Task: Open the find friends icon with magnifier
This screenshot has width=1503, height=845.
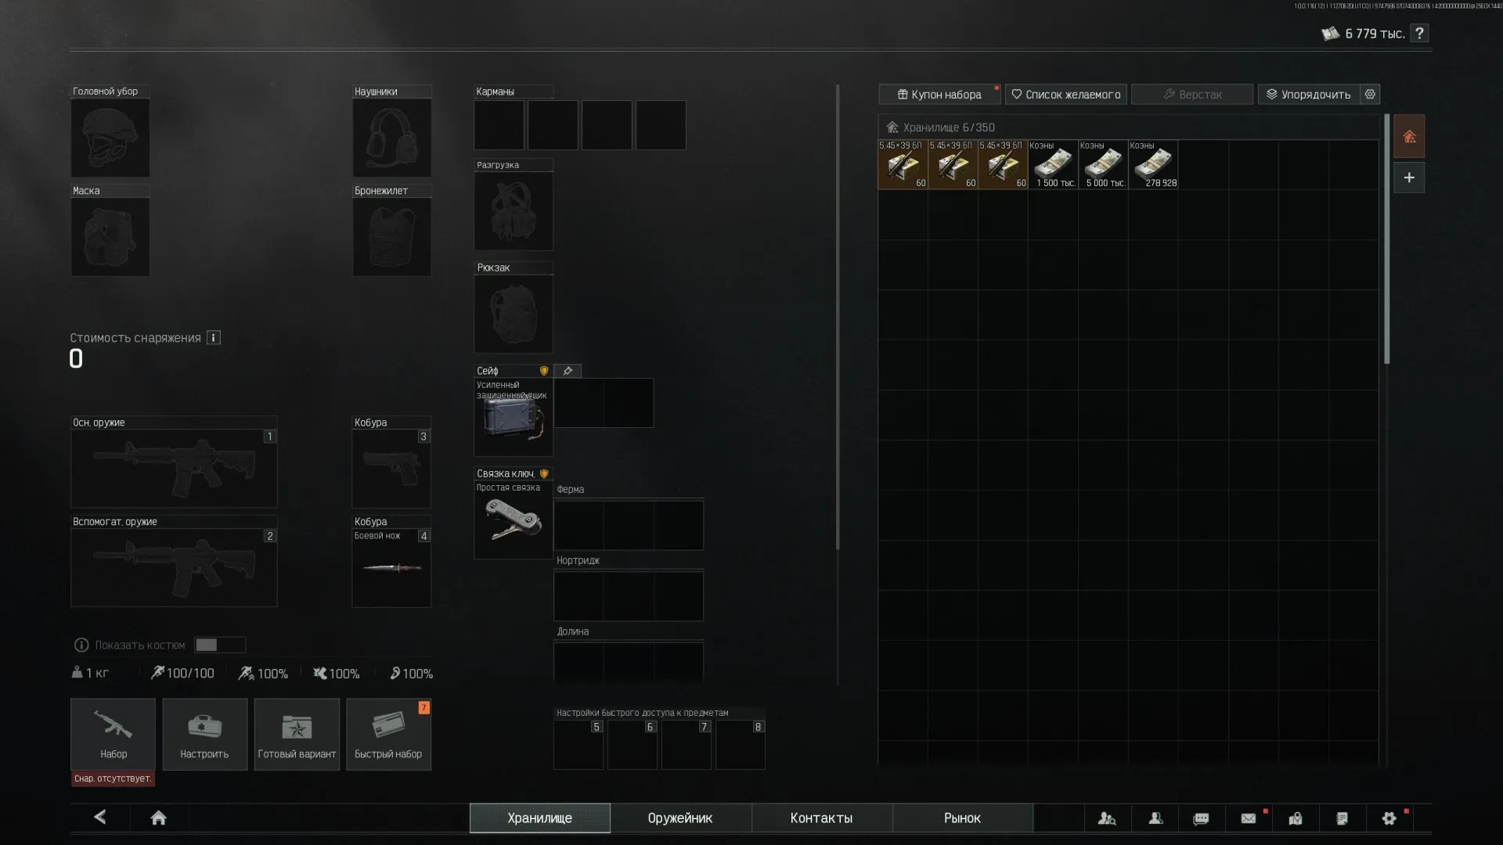Action: pos(1107,818)
